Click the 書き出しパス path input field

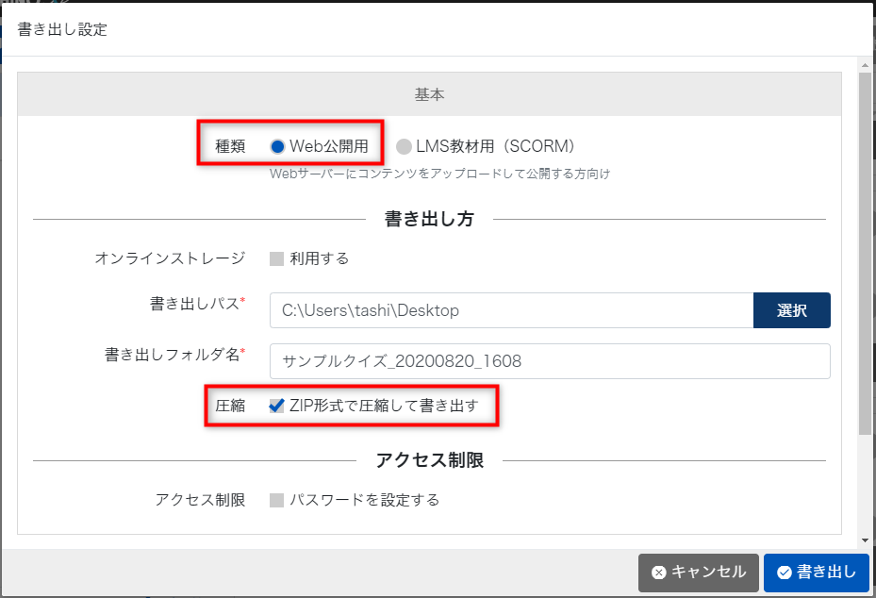click(x=511, y=310)
